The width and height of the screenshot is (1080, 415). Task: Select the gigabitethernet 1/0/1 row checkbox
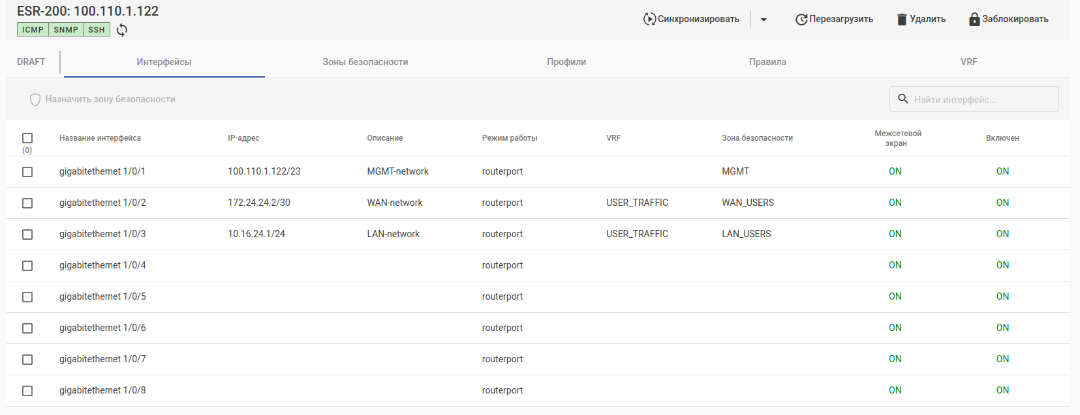click(27, 172)
